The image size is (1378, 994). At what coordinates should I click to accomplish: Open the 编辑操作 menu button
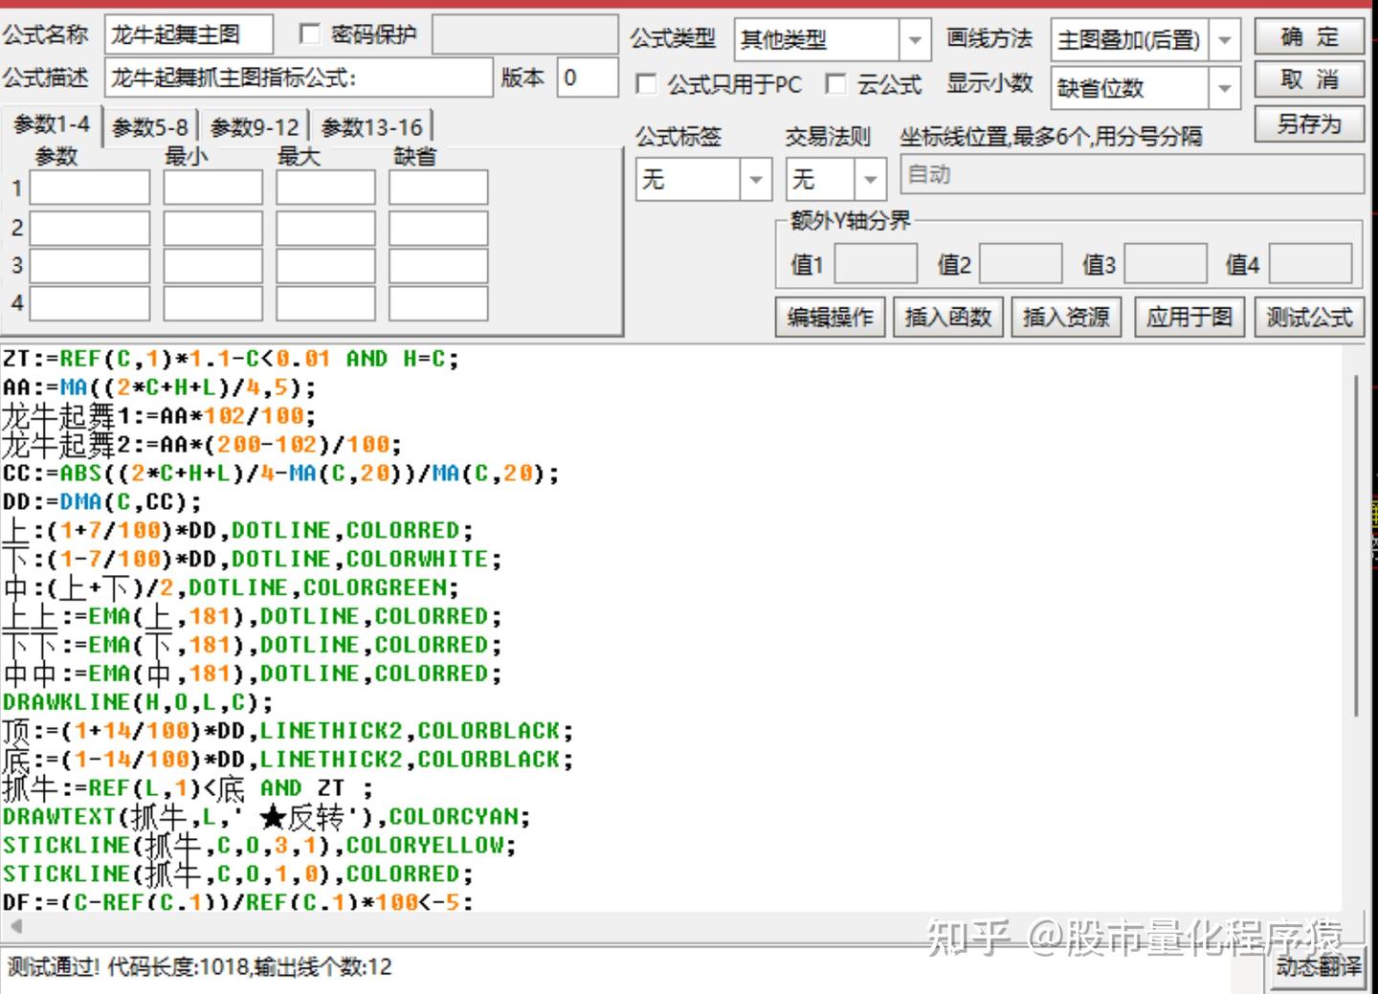[831, 317]
